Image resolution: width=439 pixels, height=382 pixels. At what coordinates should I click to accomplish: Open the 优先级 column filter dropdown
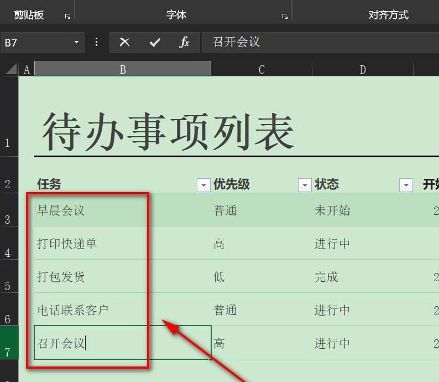point(305,185)
